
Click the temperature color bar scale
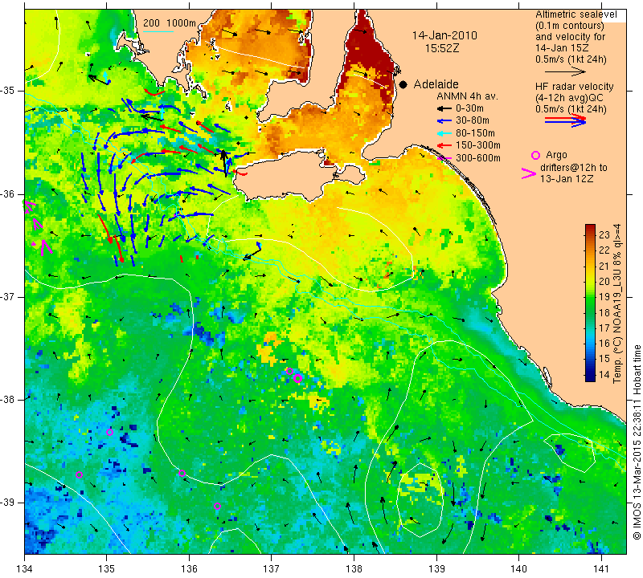[x=590, y=303]
